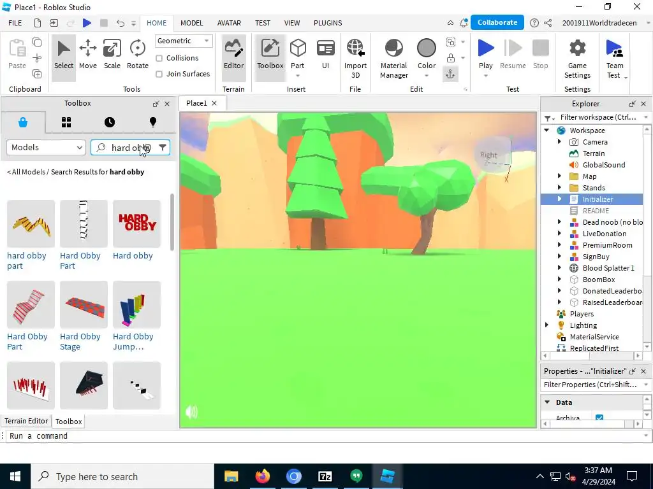The width and height of the screenshot is (653, 489).
Task: Expand the LiveDonation model
Action: click(x=559, y=234)
